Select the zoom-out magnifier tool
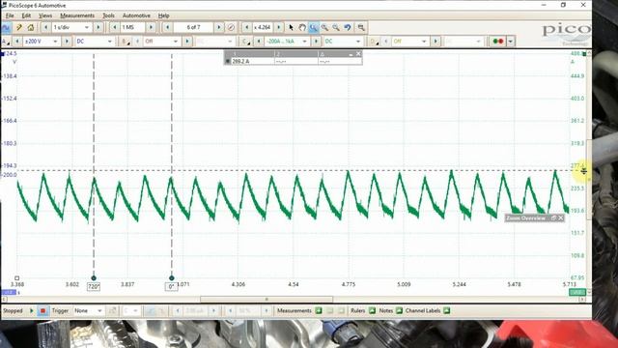 pyautogui.click(x=336, y=28)
